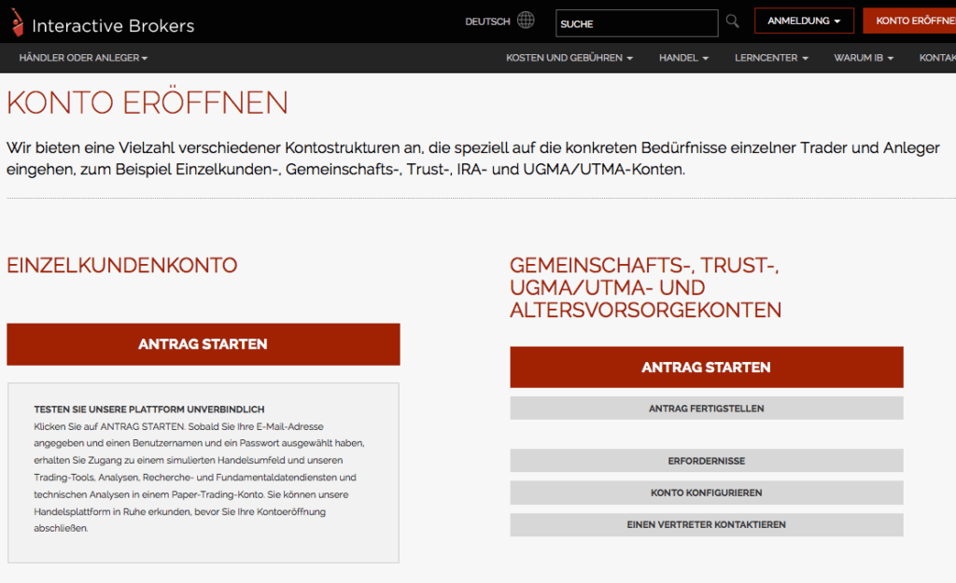Open the Lerncenter menu
956x583 pixels.
pos(771,58)
